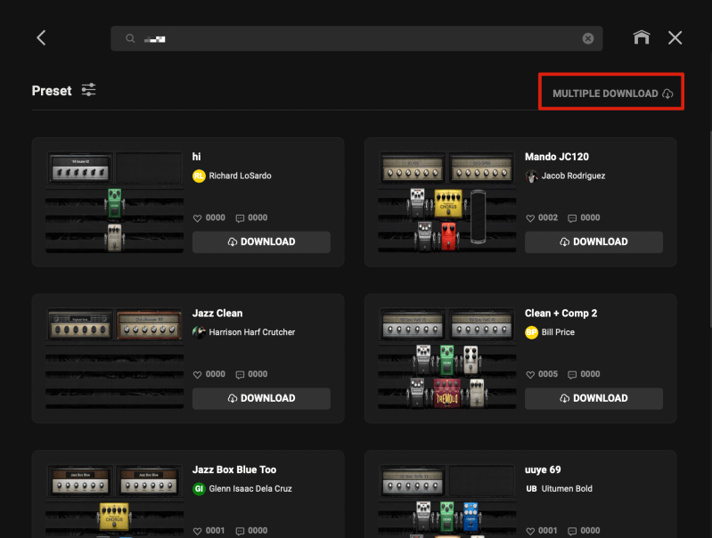
Task: Like the Clean + Comp 2 preset
Action: point(530,375)
